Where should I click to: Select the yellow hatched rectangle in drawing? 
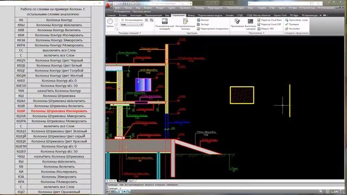pos(242,95)
